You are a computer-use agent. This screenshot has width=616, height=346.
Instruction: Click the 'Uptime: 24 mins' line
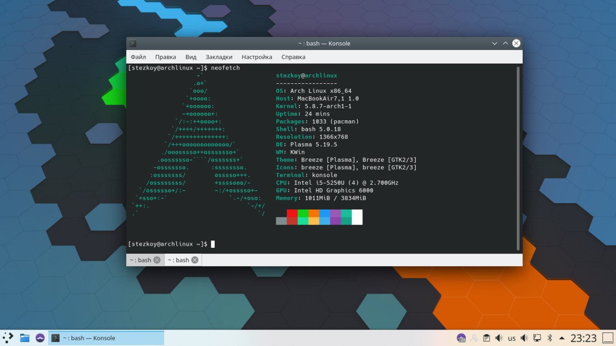coord(303,114)
